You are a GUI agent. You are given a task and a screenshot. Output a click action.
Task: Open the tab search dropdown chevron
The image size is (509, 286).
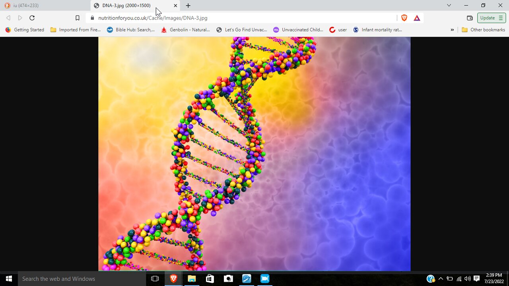click(449, 6)
